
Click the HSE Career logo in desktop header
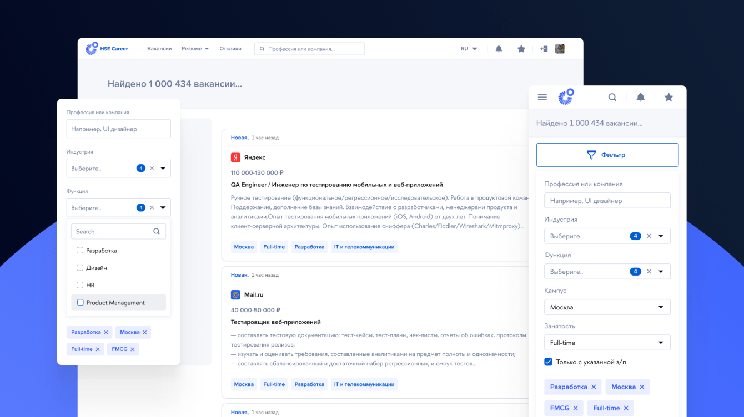coord(107,49)
